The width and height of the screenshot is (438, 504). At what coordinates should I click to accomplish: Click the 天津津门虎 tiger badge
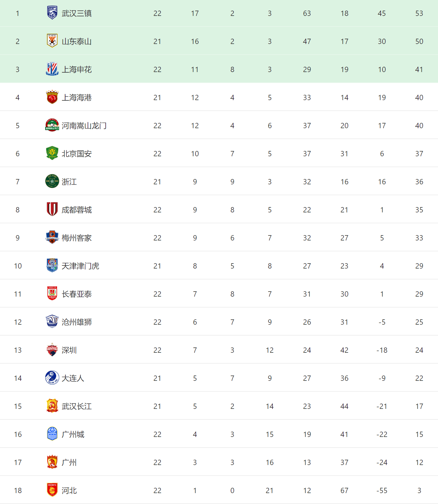tap(52, 266)
